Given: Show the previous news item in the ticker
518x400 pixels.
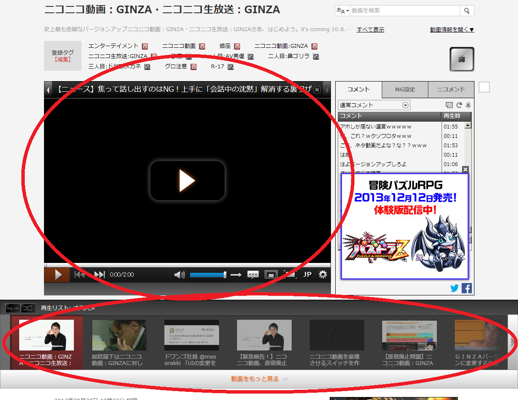Looking at the screenshot, I should point(48,90).
